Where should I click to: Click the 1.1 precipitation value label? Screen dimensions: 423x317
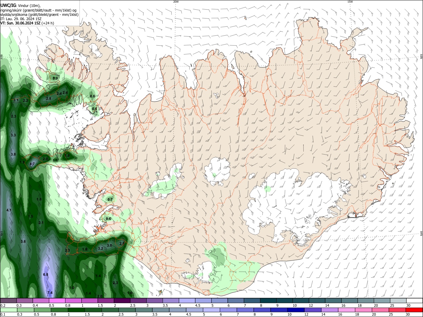[x=55, y=160]
